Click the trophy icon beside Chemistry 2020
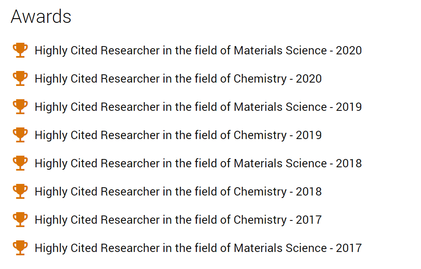Screen dimensions: 421x269 click(x=20, y=78)
